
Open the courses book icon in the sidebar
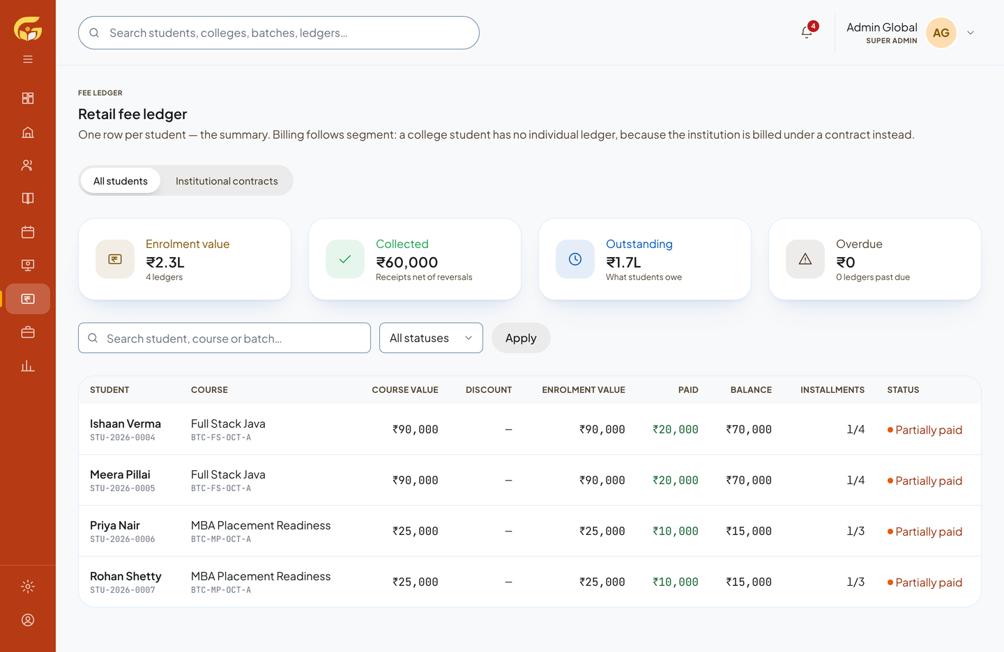(x=28, y=199)
